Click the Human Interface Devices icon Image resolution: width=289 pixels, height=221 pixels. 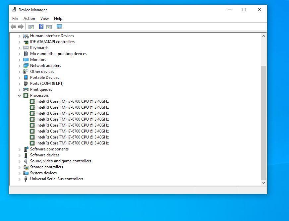pyautogui.click(x=26, y=36)
